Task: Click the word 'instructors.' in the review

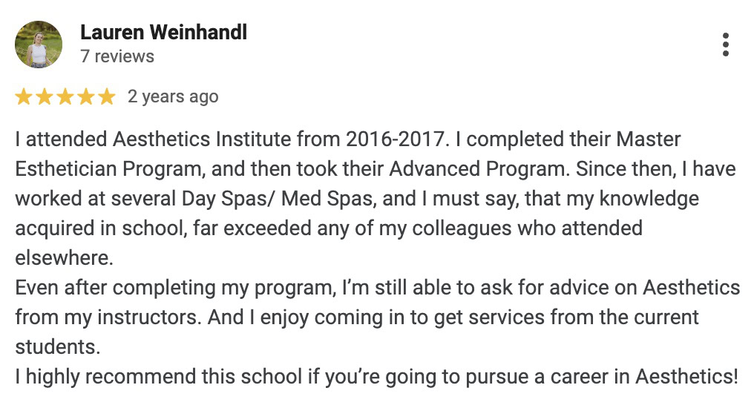Action: click(x=149, y=317)
